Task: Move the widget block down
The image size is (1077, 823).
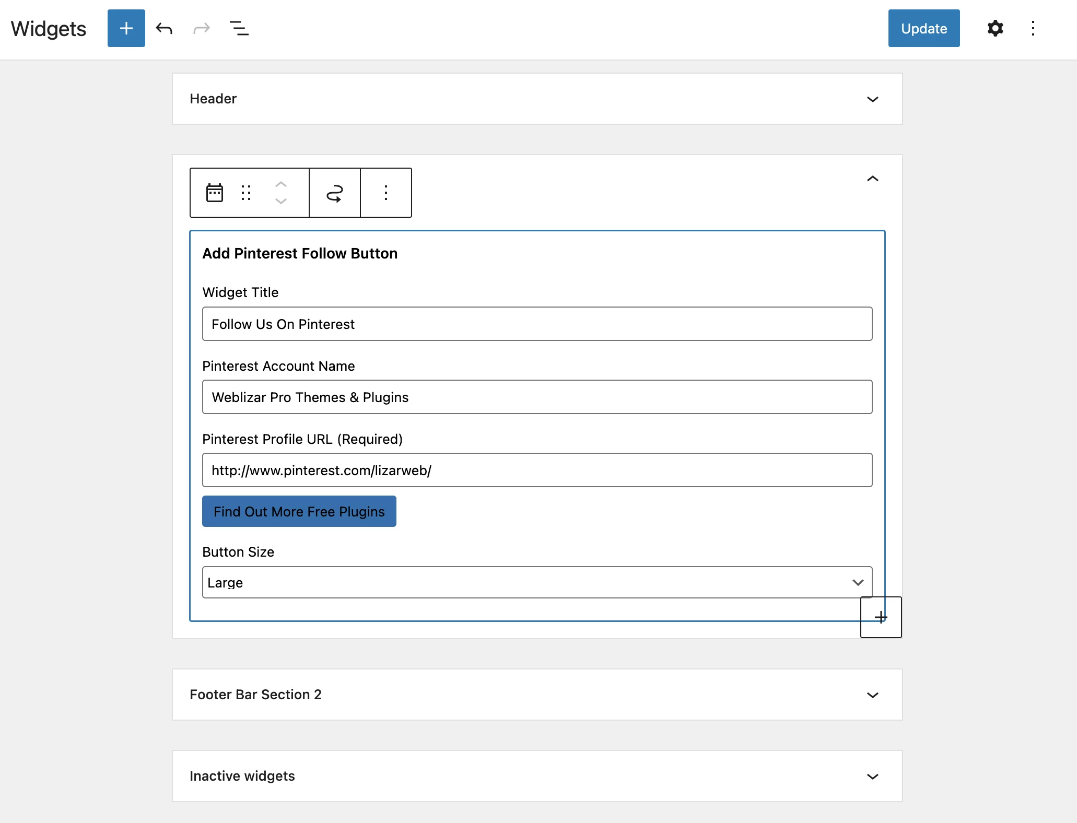Action: click(281, 201)
